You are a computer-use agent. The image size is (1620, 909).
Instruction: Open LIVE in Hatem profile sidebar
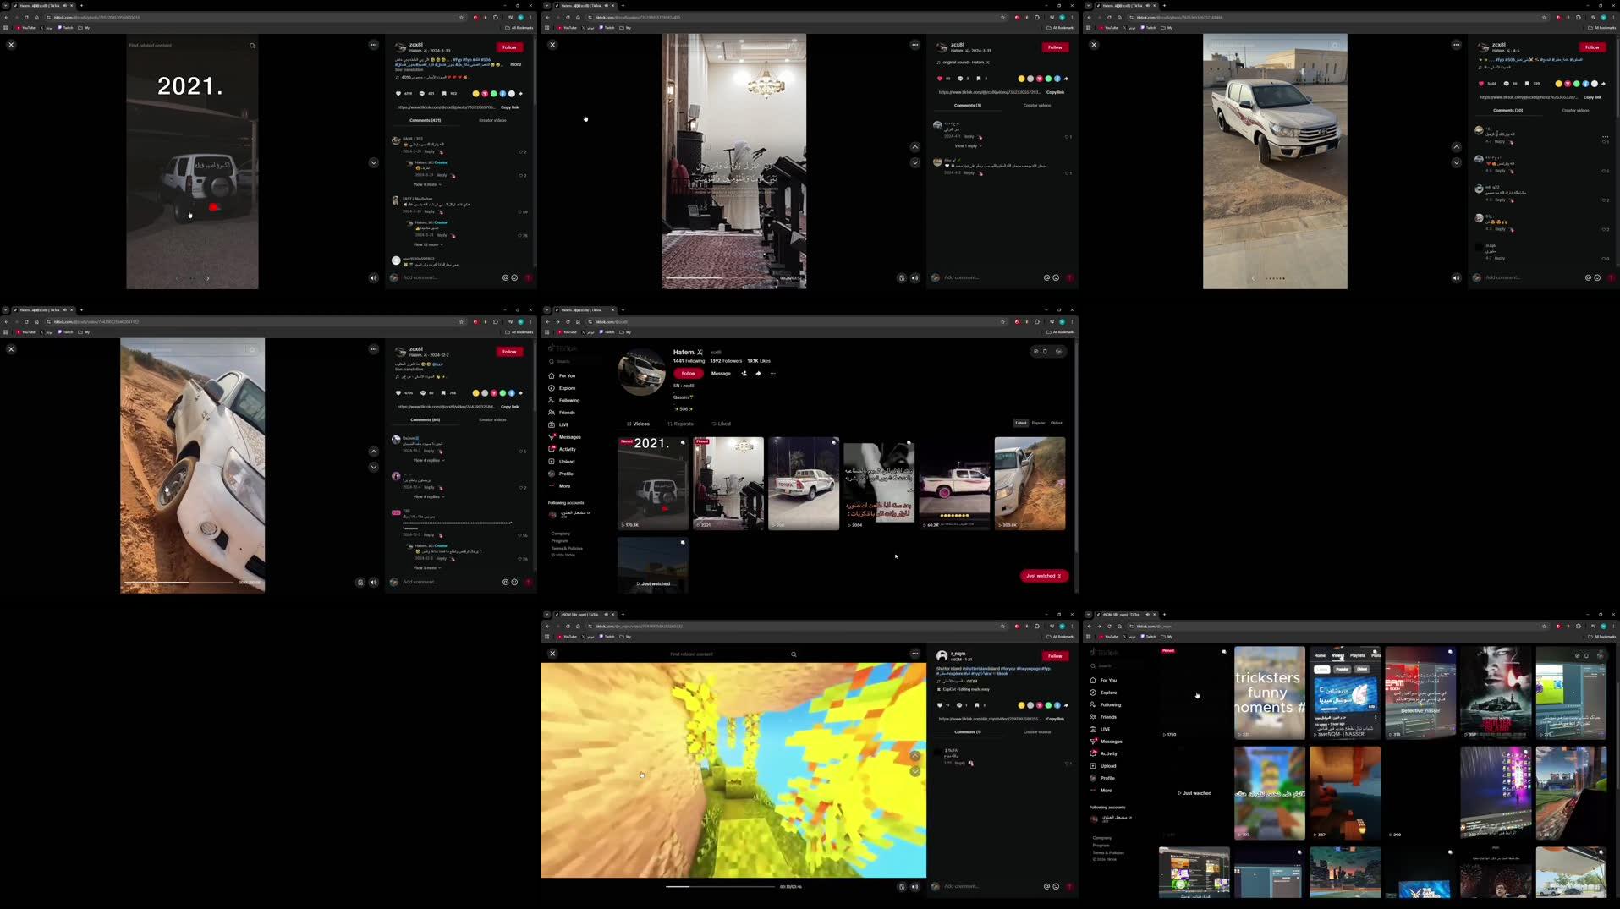tap(559, 424)
